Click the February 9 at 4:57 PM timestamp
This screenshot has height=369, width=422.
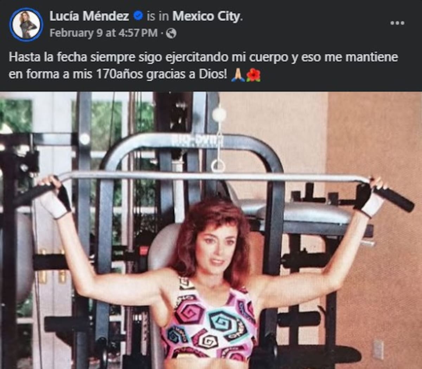(104, 33)
